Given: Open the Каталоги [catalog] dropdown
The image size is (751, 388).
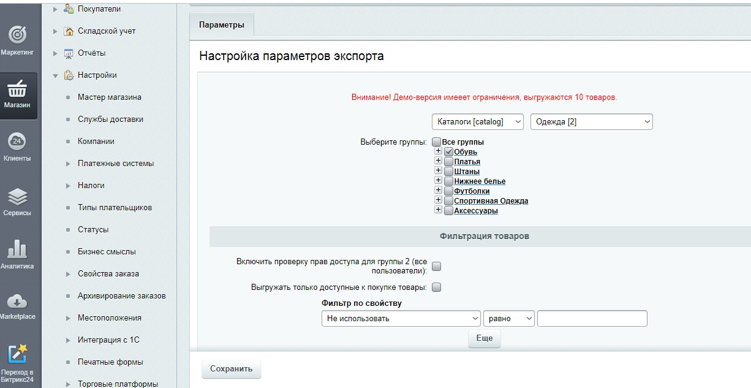Looking at the screenshot, I should click(477, 121).
